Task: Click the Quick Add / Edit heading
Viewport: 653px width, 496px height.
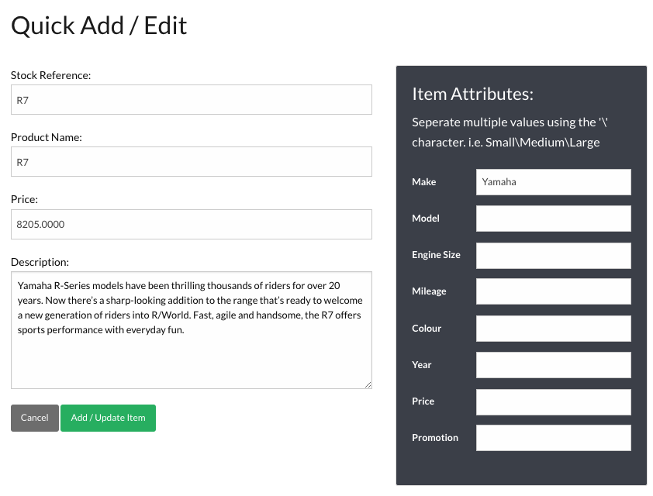Action: 99,26
